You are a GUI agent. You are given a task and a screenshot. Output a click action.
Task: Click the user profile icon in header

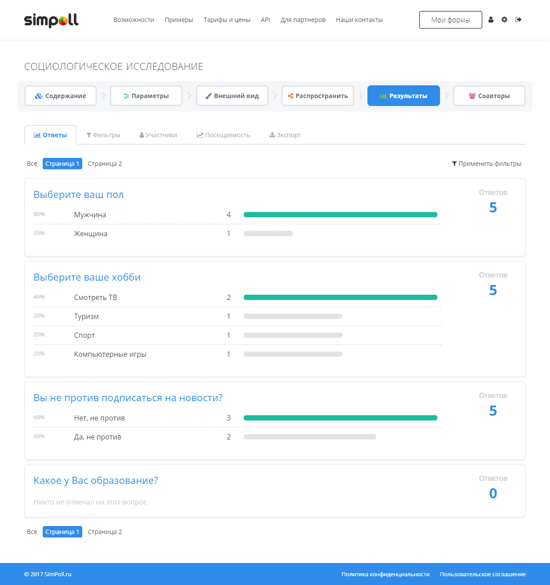coord(491,20)
